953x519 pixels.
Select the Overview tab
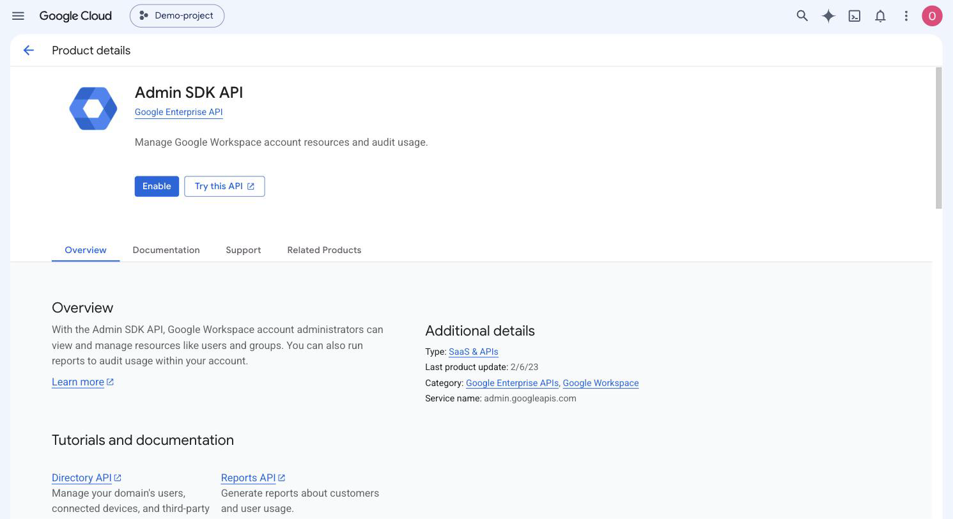click(86, 250)
